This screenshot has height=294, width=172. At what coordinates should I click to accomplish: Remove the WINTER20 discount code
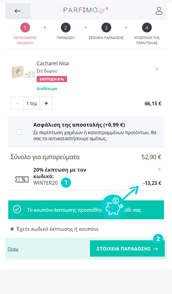click(159, 169)
